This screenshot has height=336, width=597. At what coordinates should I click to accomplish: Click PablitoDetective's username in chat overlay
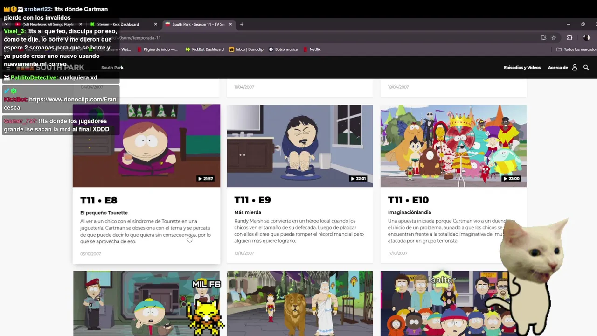(x=34, y=78)
